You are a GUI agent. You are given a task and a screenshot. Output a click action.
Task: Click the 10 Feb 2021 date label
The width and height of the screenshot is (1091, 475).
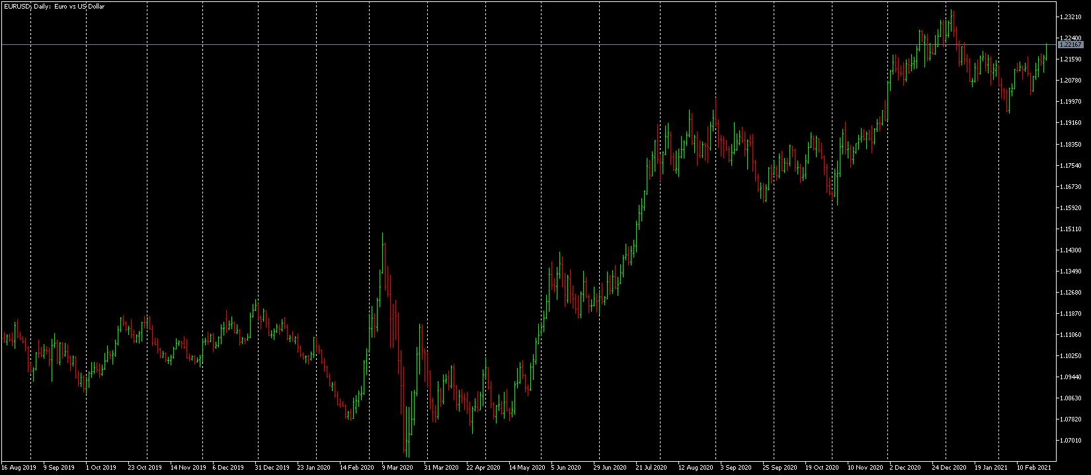pos(1034,468)
